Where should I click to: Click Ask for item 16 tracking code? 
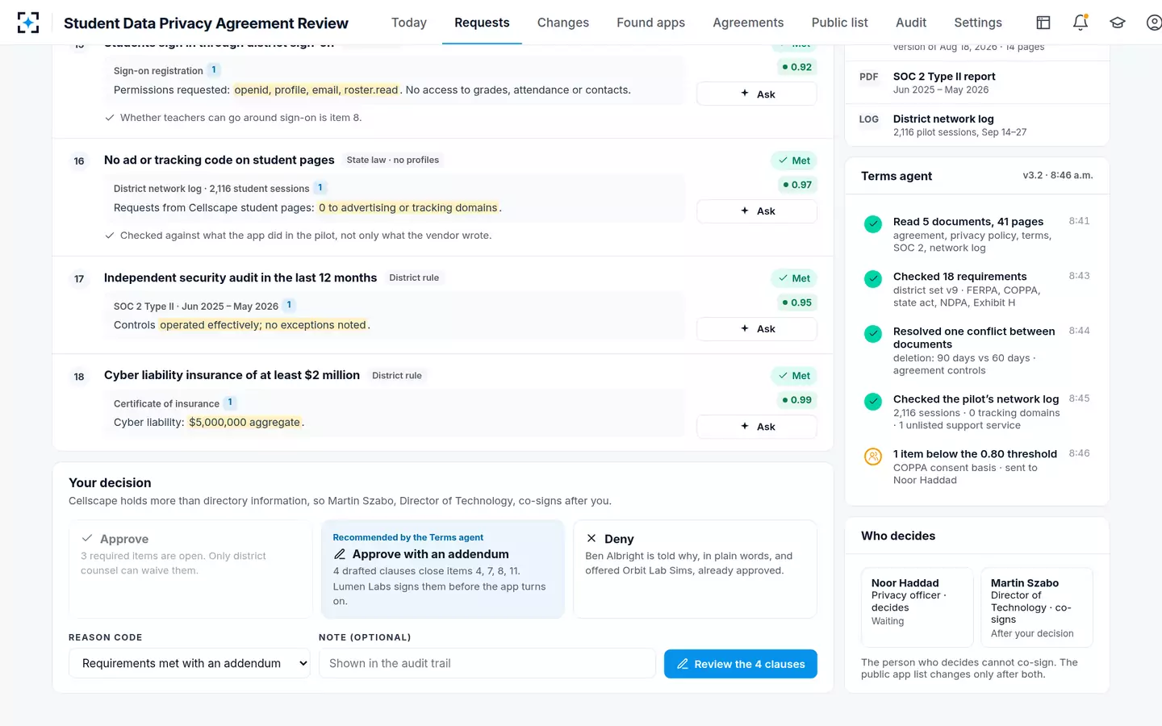[757, 211]
